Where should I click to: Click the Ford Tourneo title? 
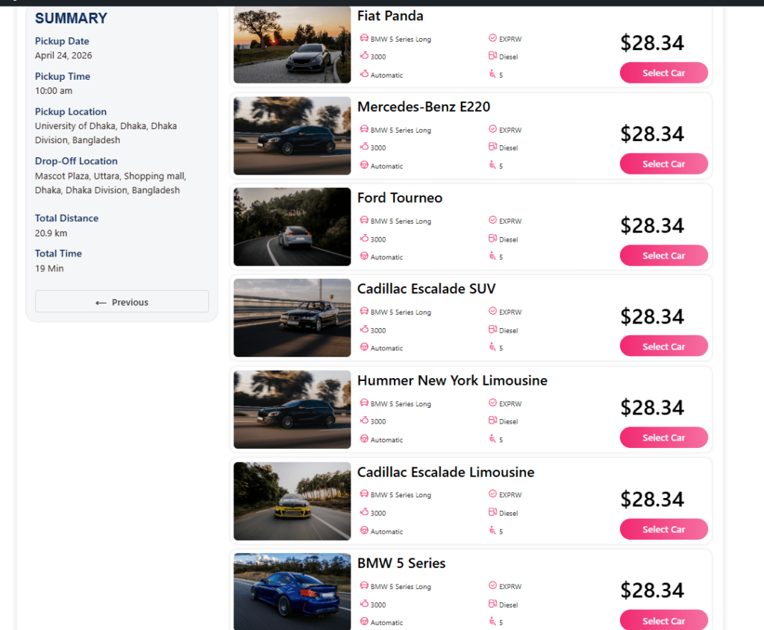pos(400,198)
